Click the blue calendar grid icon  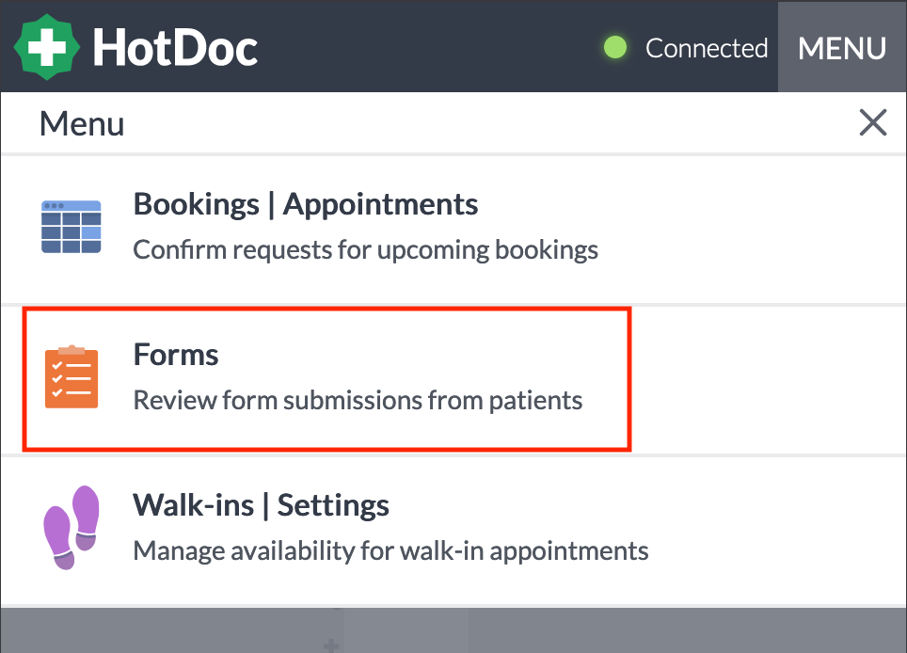point(72,226)
